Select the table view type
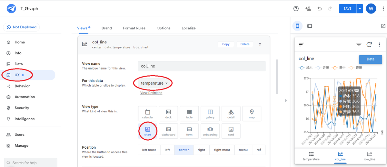The image size is (387, 167). pos(189,114)
